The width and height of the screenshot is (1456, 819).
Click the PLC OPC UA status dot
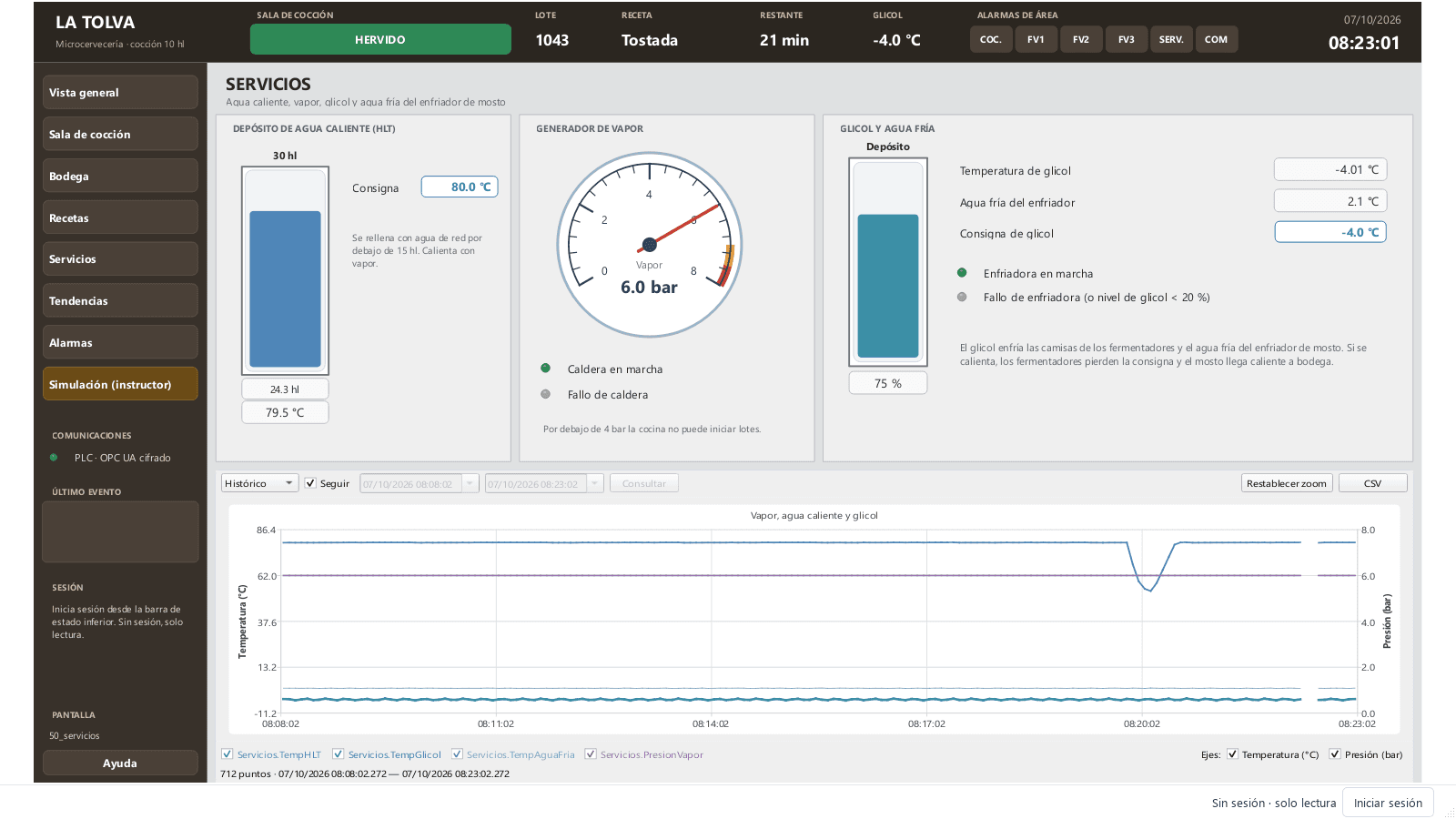54,458
